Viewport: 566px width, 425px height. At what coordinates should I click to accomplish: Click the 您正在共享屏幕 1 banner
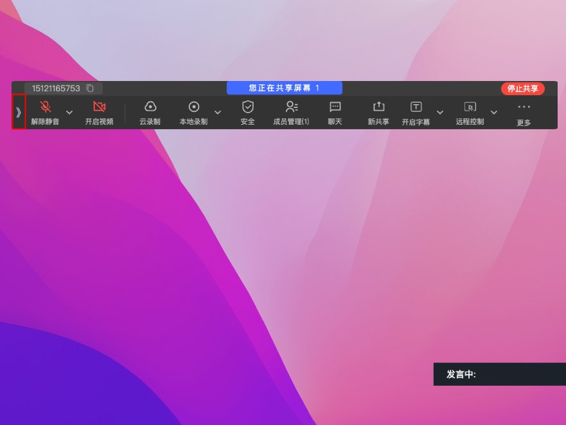tap(285, 88)
